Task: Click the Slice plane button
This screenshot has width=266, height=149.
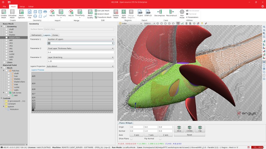Action: 179,128
